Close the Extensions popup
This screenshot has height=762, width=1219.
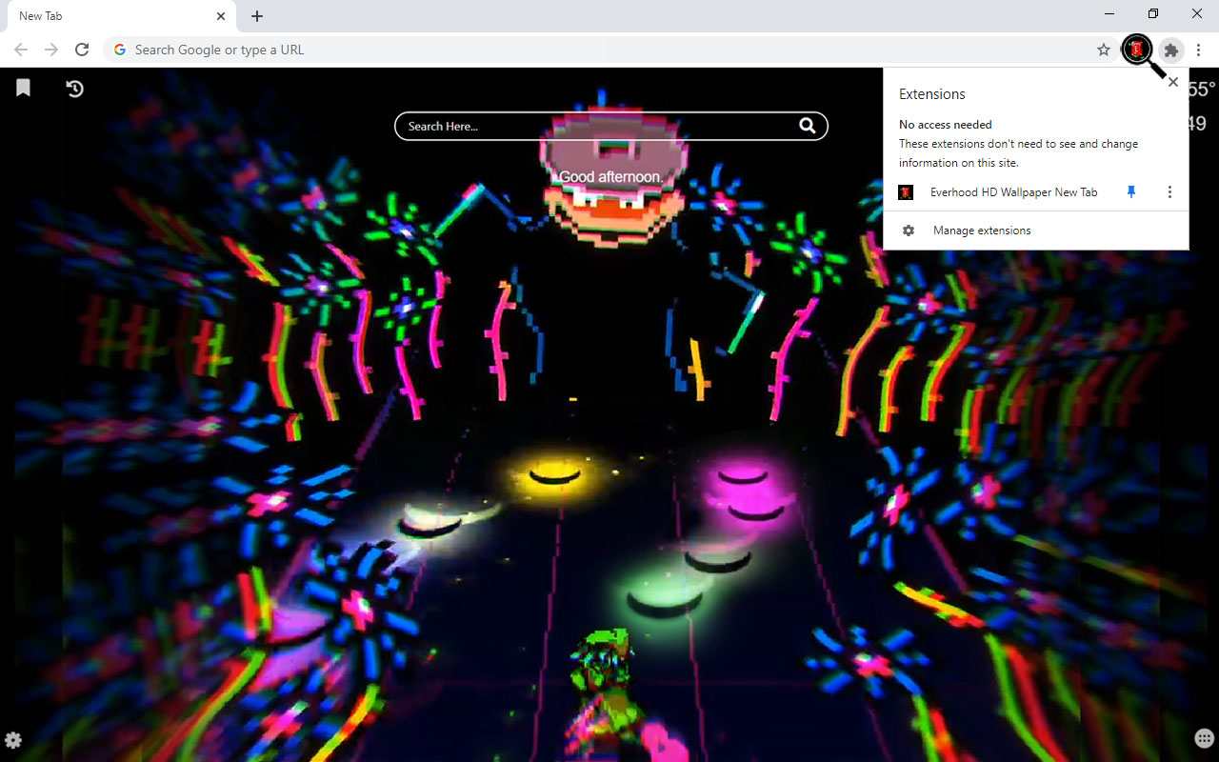[x=1173, y=82]
